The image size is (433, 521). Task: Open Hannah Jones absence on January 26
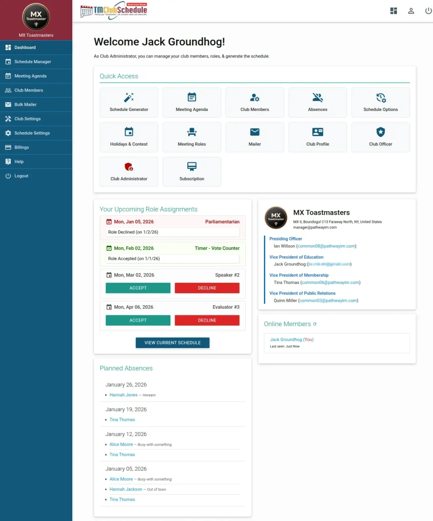click(x=123, y=395)
